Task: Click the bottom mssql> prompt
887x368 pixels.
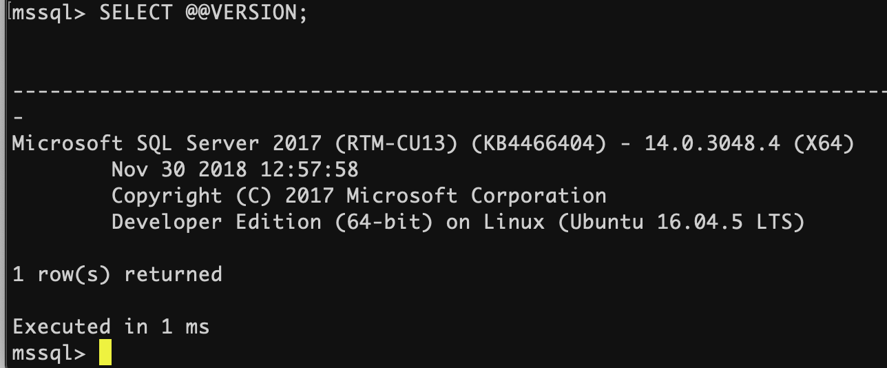Action: [x=50, y=353]
